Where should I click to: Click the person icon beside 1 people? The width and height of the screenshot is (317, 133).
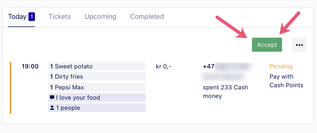52,108
